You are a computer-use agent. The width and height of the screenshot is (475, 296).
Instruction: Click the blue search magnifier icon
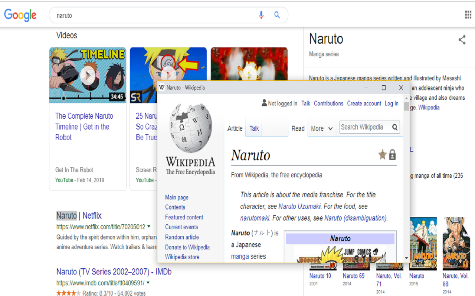tap(277, 15)
